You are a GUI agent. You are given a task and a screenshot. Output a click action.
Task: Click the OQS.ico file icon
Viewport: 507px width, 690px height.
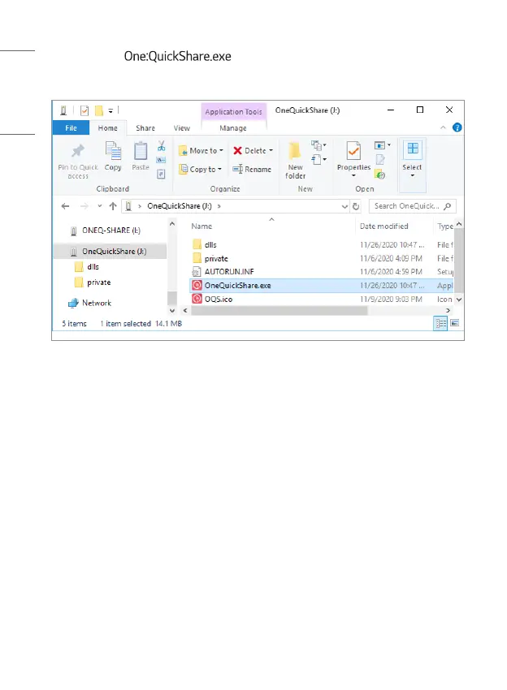tap(197, 299)
